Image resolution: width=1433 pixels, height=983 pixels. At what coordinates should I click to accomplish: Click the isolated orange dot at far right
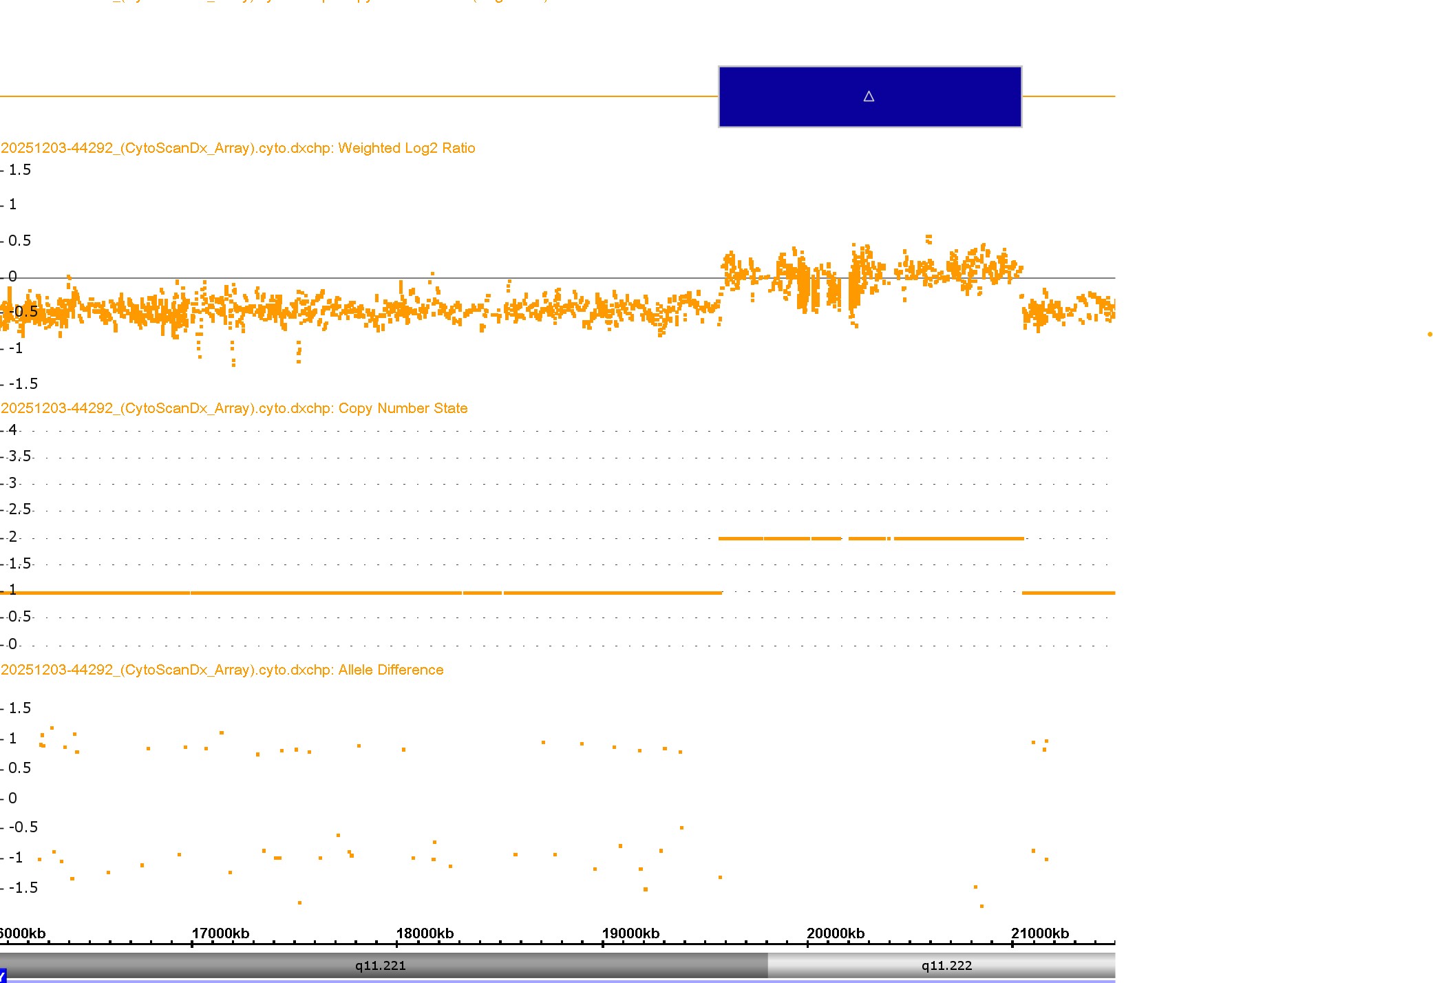1430,335
